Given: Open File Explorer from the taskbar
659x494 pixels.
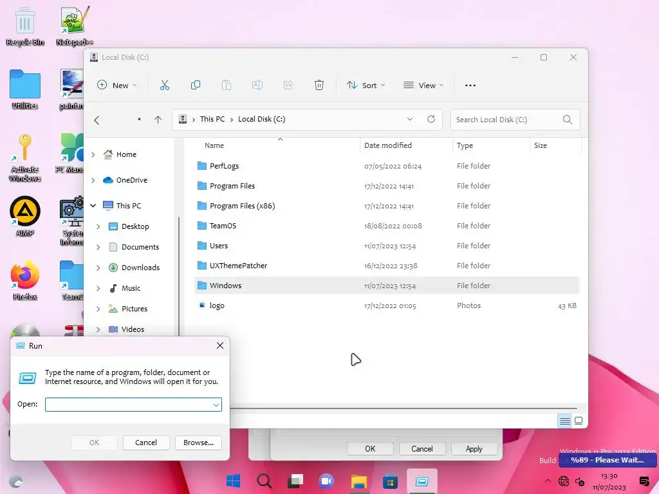Looking at the screenshot, I should click(359, 481).
